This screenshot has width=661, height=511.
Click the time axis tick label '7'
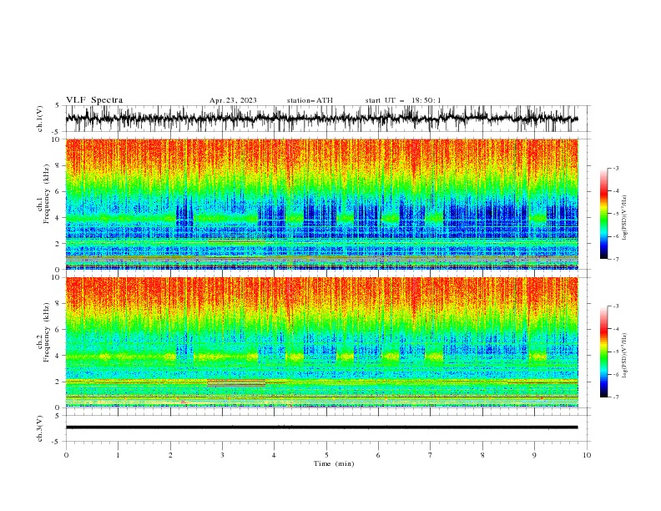coord(430,455)
